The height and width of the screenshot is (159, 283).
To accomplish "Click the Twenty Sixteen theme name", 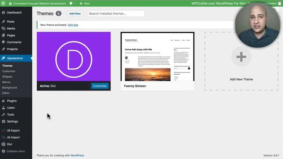I will 135,86.
